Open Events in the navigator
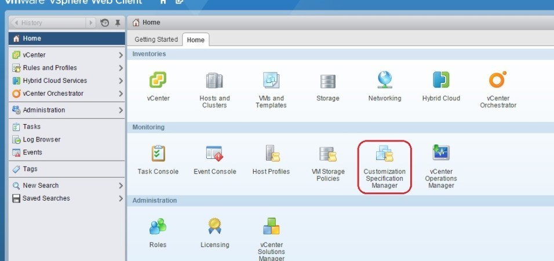The image size is (554, 261). [x=67, y=153]
